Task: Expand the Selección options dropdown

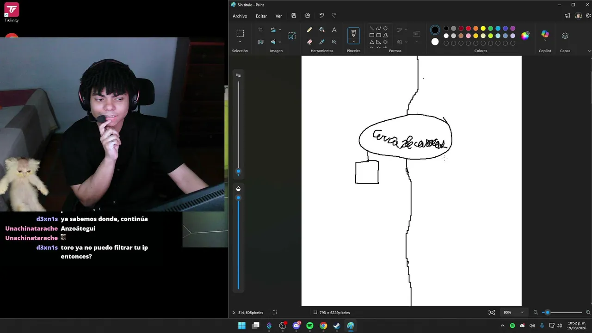Action: pos(240,42)
